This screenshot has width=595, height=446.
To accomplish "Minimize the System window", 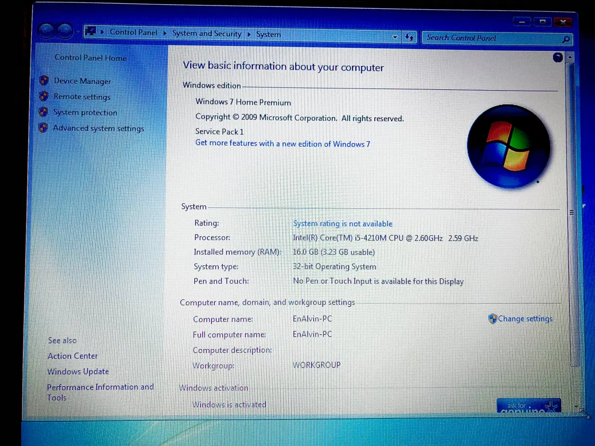I will pos(522,22).
